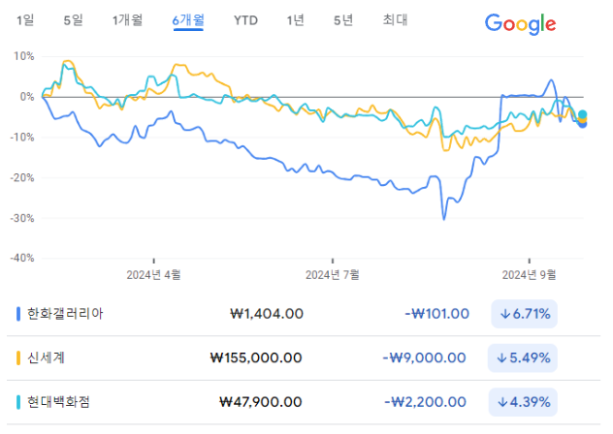The height and width of the screenshot is (434, 613).
Task: Click the blue 한화갤러리아 color marker
Action: (x=18, y=314)
